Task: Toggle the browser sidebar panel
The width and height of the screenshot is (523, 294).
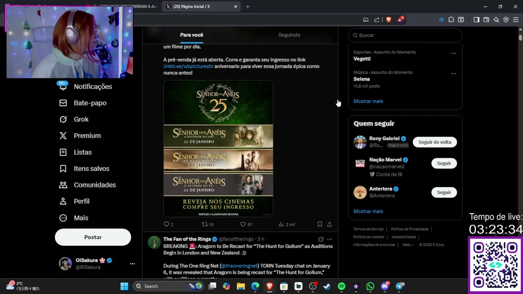Action: coord(476,20)
